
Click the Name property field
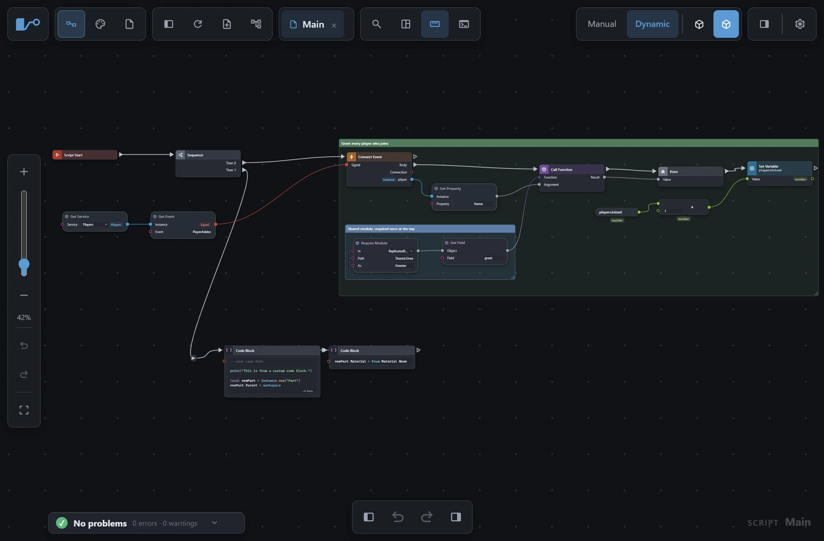click(x=483, y=204)
